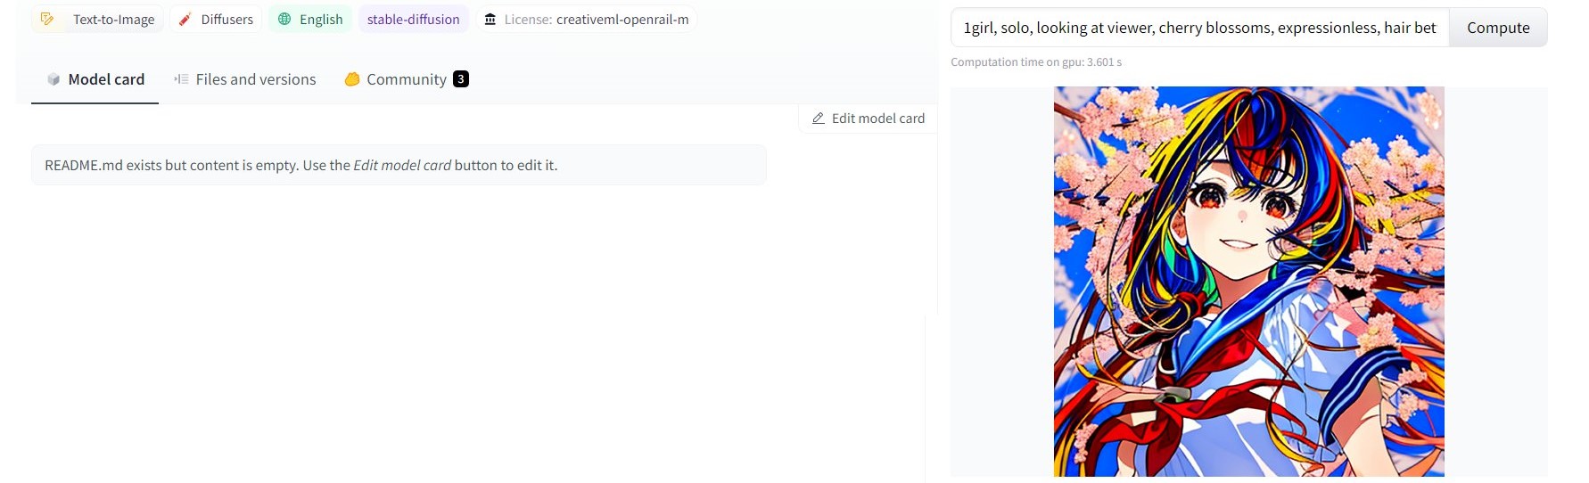Click the generated anime girl image

tap(1248, 282)
